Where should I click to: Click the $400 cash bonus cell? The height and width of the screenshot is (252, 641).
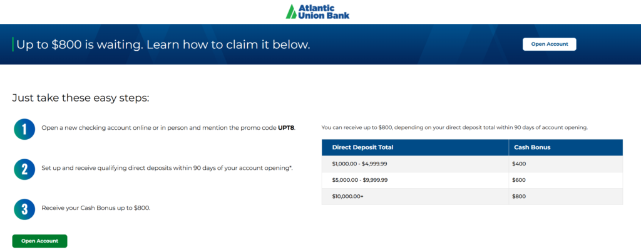click(x=565, y=164)
